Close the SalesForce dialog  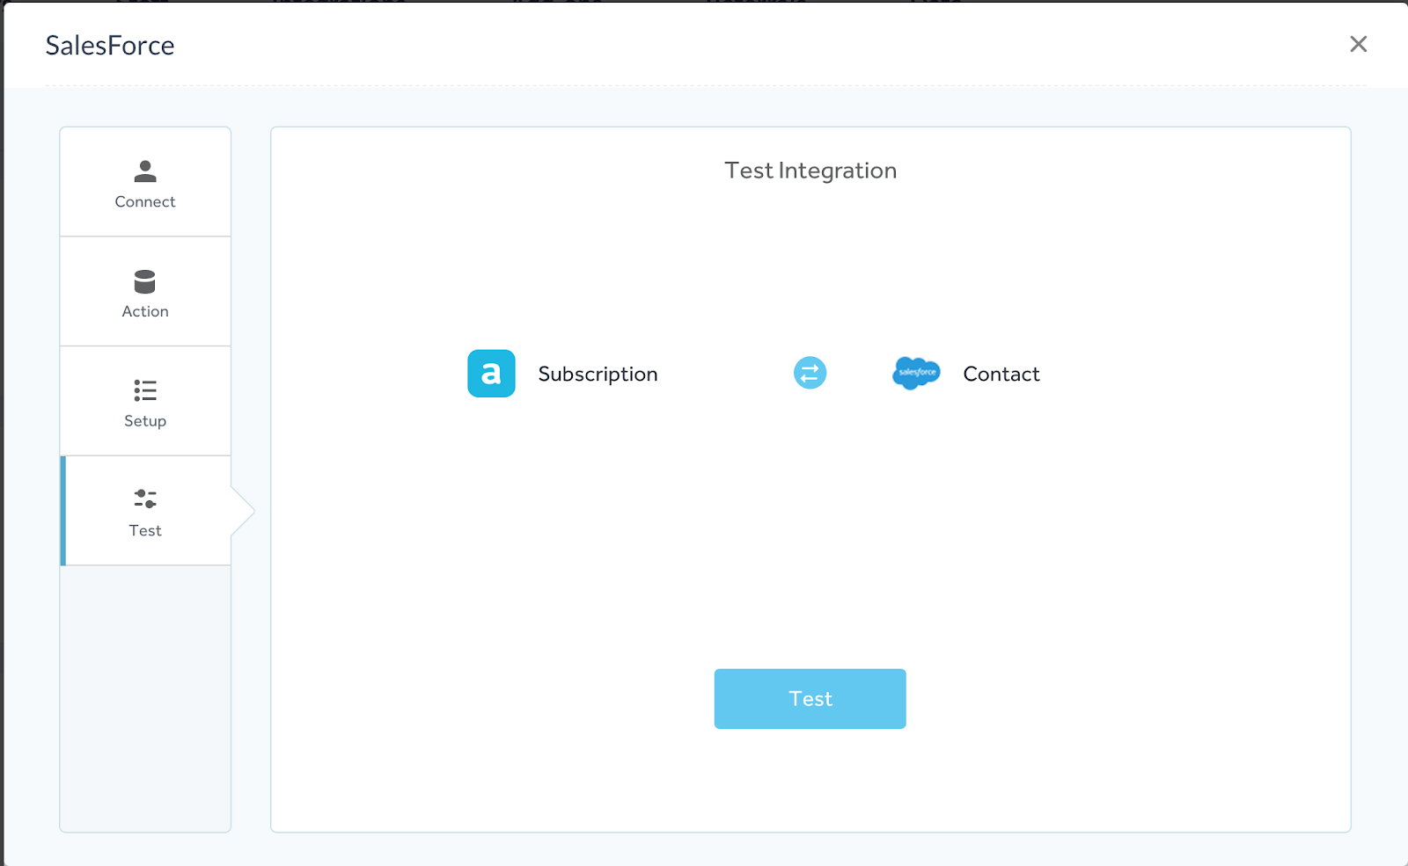(x=1358, y=44)
